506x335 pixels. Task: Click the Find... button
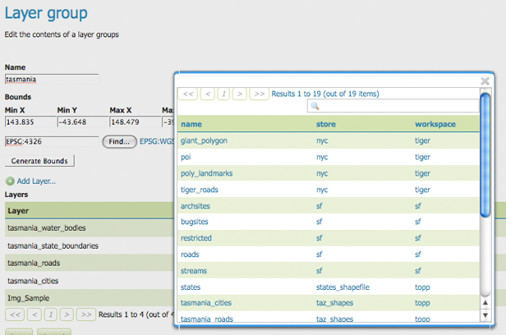(x=119, y=141)
